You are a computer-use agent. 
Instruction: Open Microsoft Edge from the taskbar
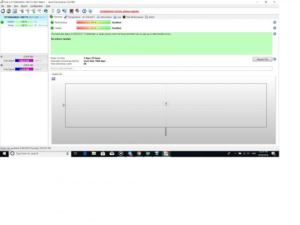[x=85, y=153]
